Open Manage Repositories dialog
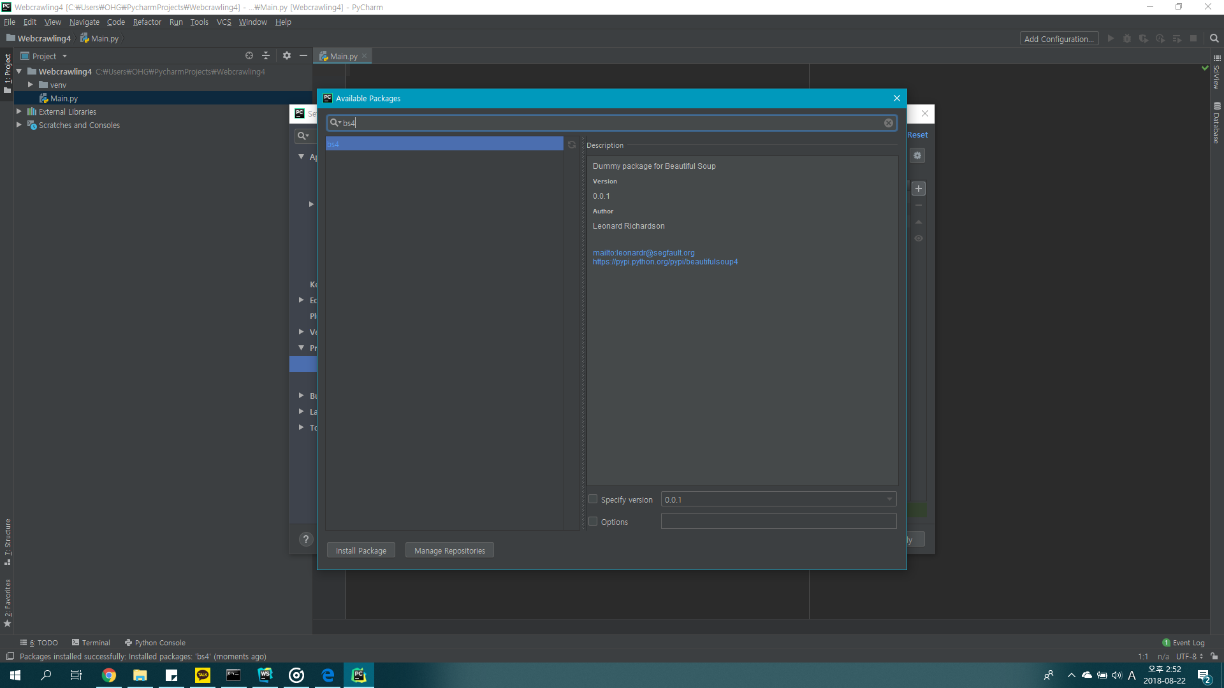The image size is (1224, 688). coord(449,550)
